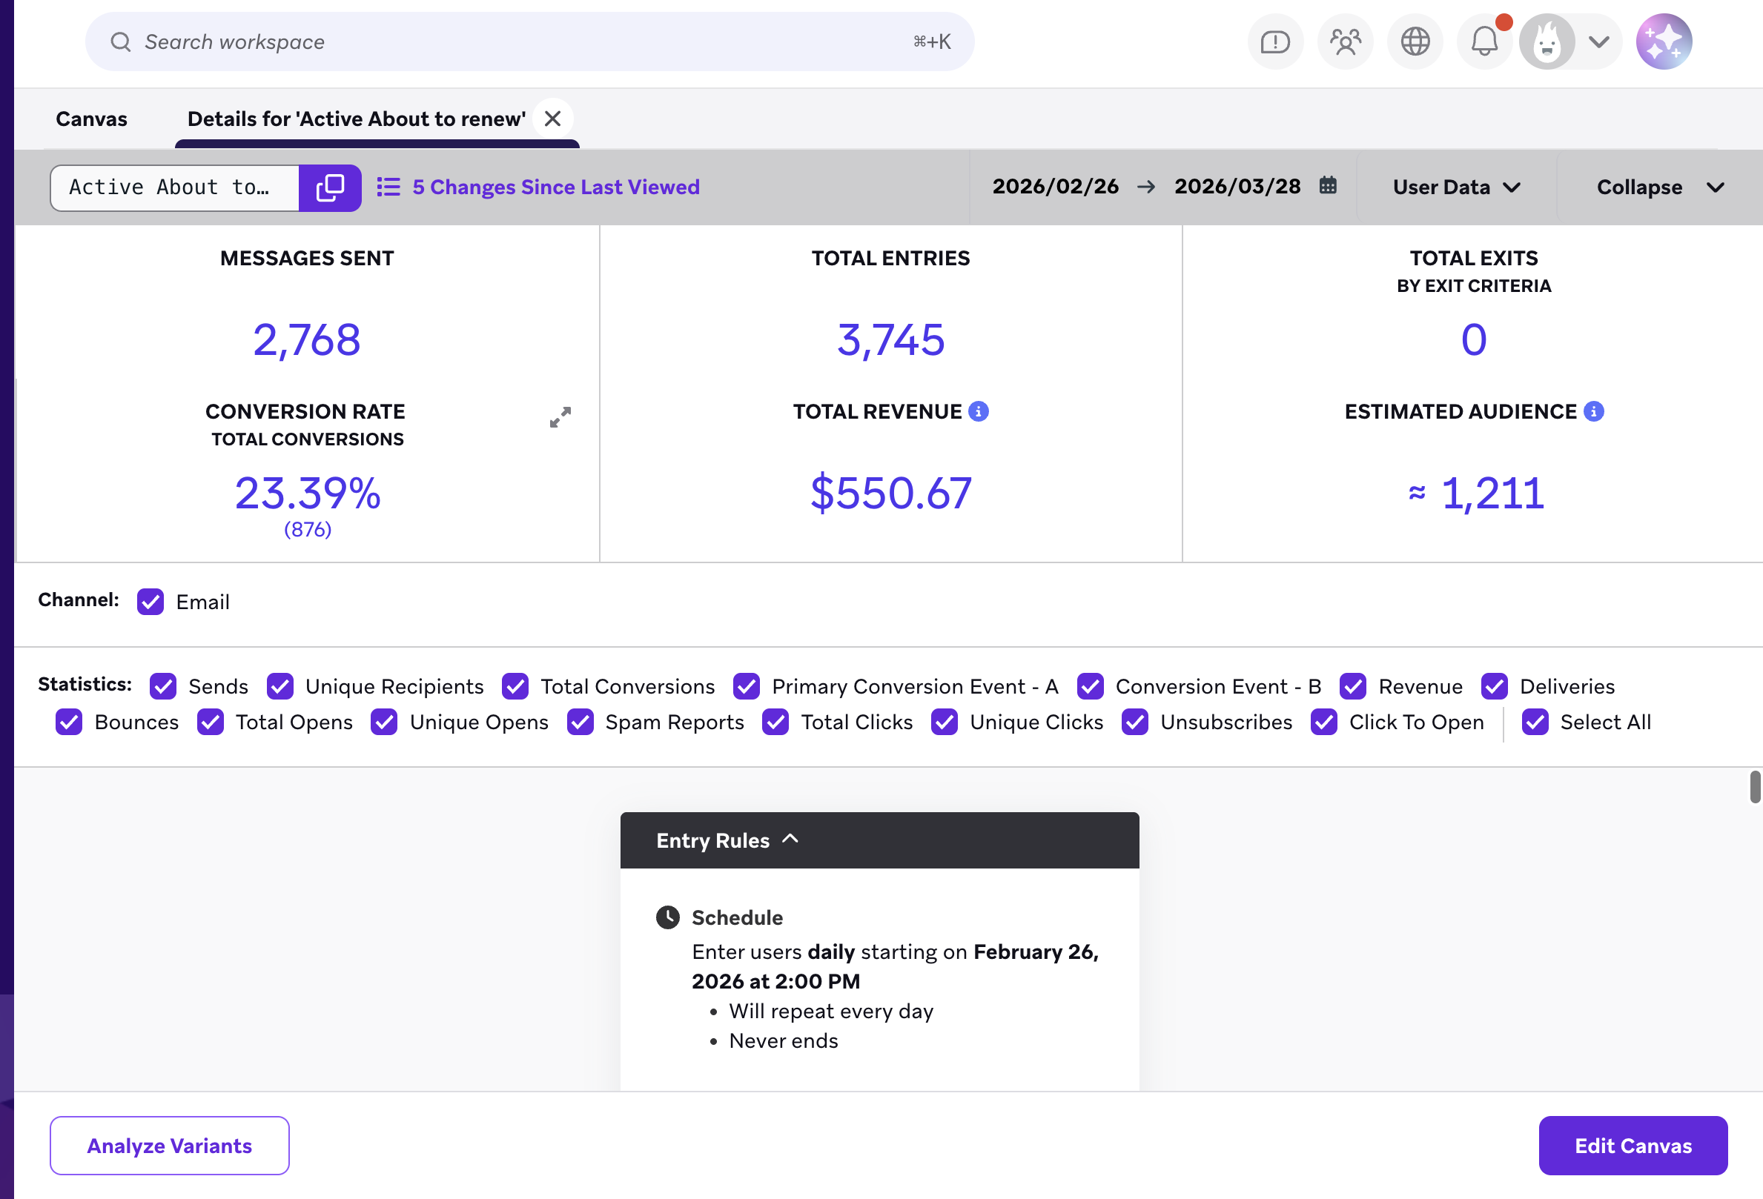Expand the Conversion Rate panel
The height and width of the screenshot is (1199, 1763).
[560, 417]
